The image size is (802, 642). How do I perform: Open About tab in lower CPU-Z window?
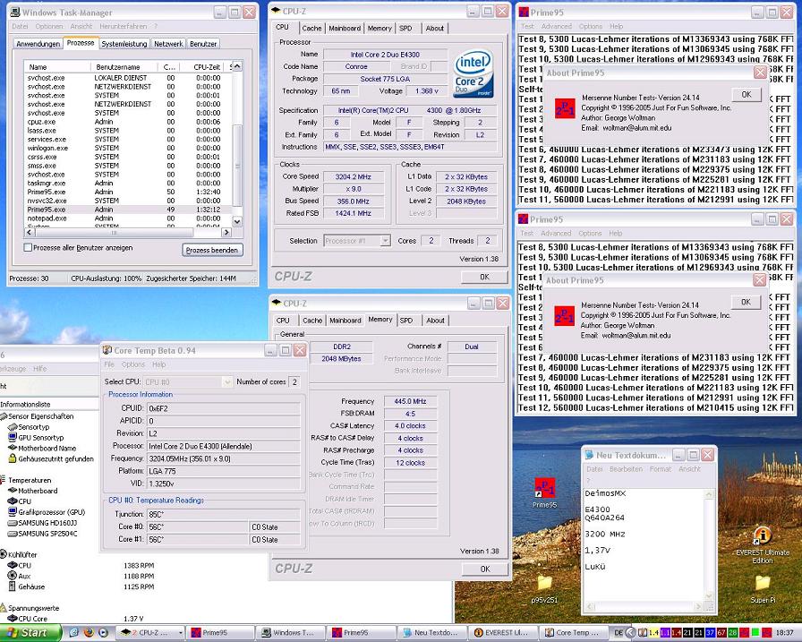point(435,321)
